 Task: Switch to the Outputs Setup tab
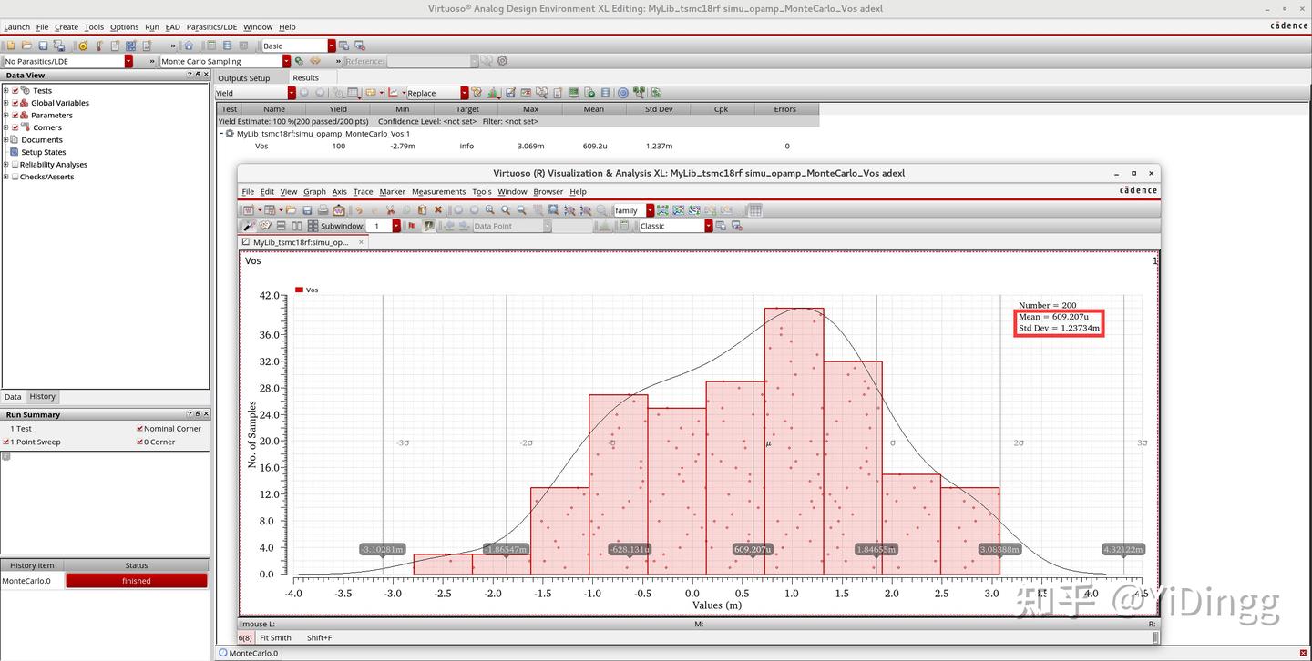click(x=244, y=78)
